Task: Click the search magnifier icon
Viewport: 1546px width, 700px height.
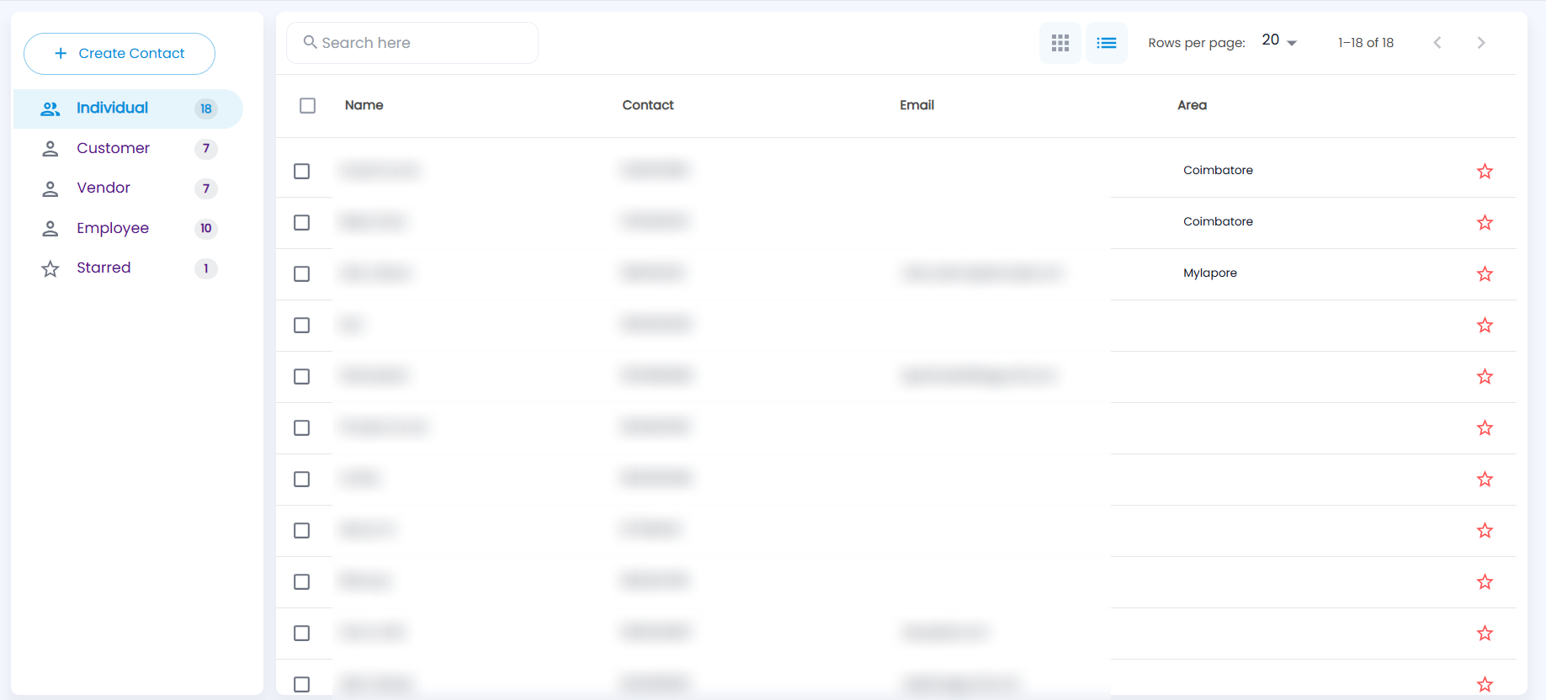Action: tap(310, 42)
